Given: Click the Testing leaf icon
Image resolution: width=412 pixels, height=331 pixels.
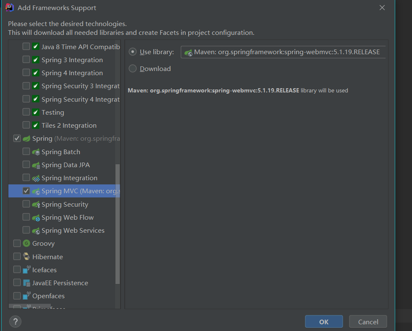Looking at the screenshot, I should [36, 112].
